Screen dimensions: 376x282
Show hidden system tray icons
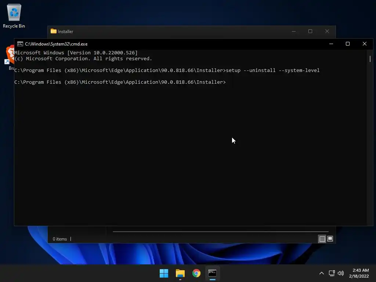322,273
